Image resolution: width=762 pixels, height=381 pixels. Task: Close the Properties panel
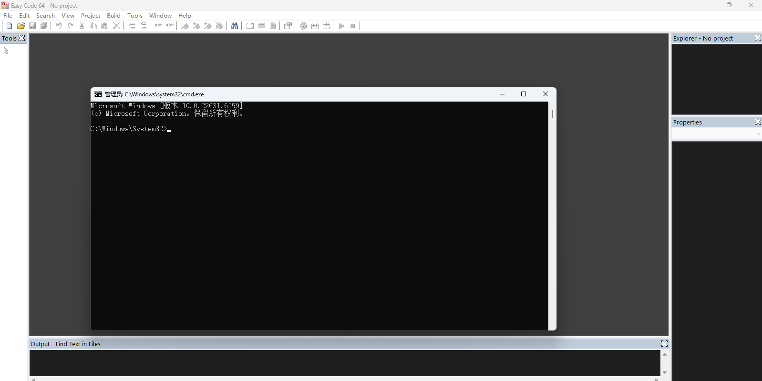[758, 122]
